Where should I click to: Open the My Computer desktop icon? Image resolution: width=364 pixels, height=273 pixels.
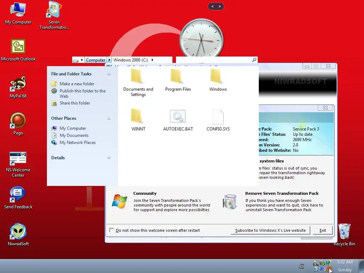[18, 13]
